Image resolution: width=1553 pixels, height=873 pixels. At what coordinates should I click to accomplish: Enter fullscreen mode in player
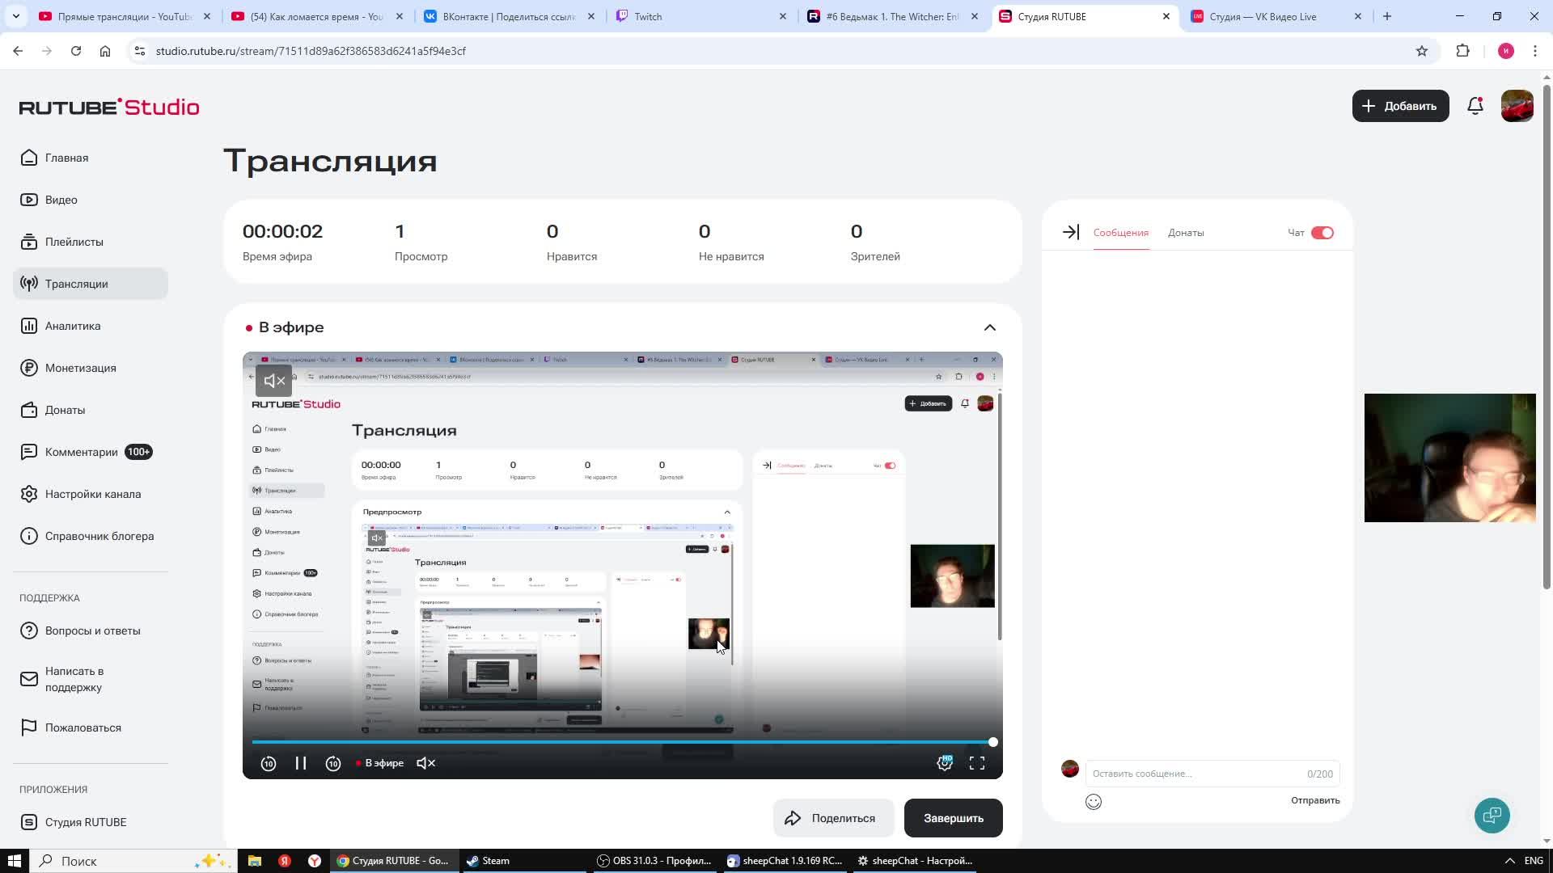(977, 763)
